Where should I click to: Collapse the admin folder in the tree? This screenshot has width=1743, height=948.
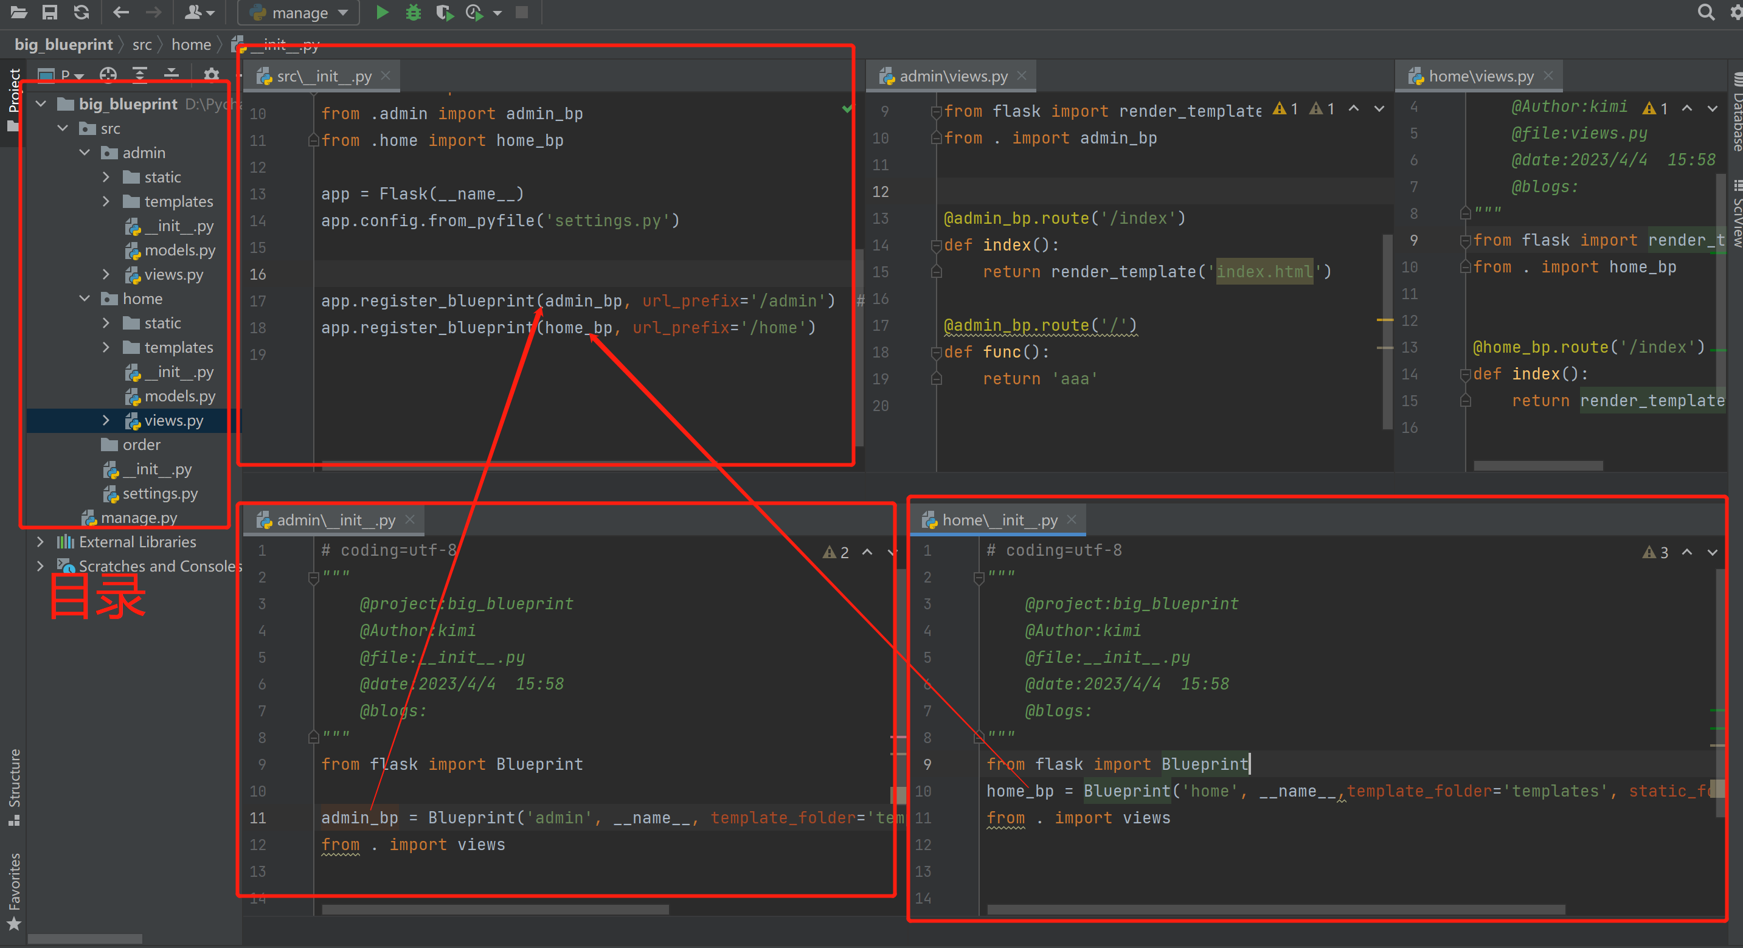(85, 153)
